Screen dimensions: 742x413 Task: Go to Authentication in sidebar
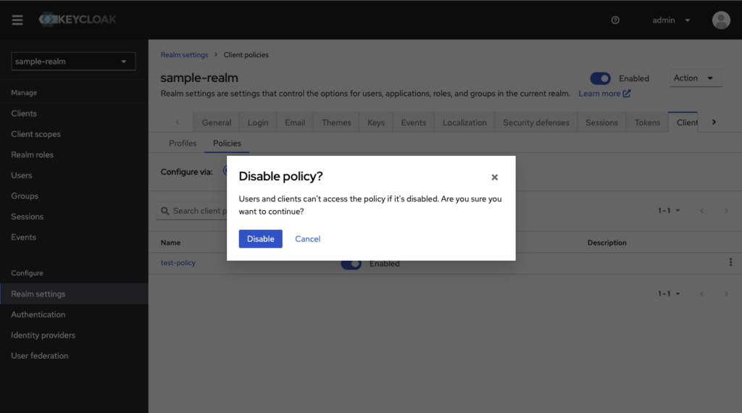coord(38,314)
